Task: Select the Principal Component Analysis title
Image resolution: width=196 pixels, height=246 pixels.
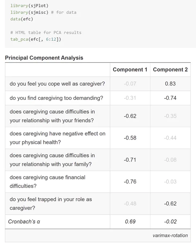Action: pos(44,58)
